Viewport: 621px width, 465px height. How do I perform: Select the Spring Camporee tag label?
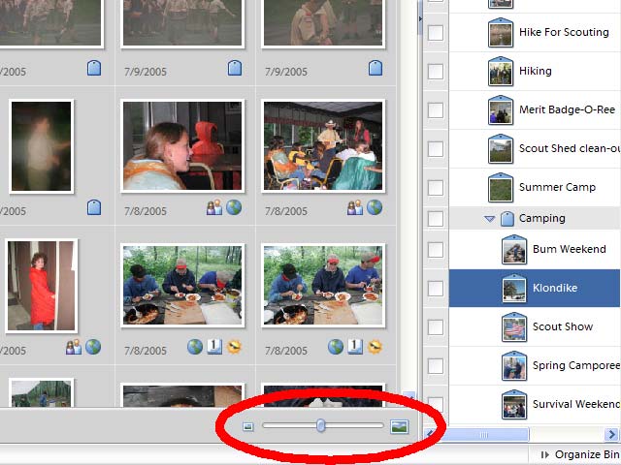pos(576,366)
